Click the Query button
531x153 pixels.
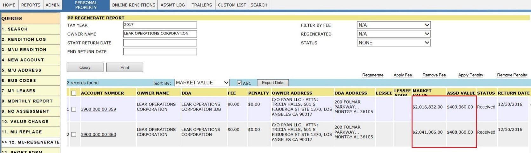(x=85, y=67)
